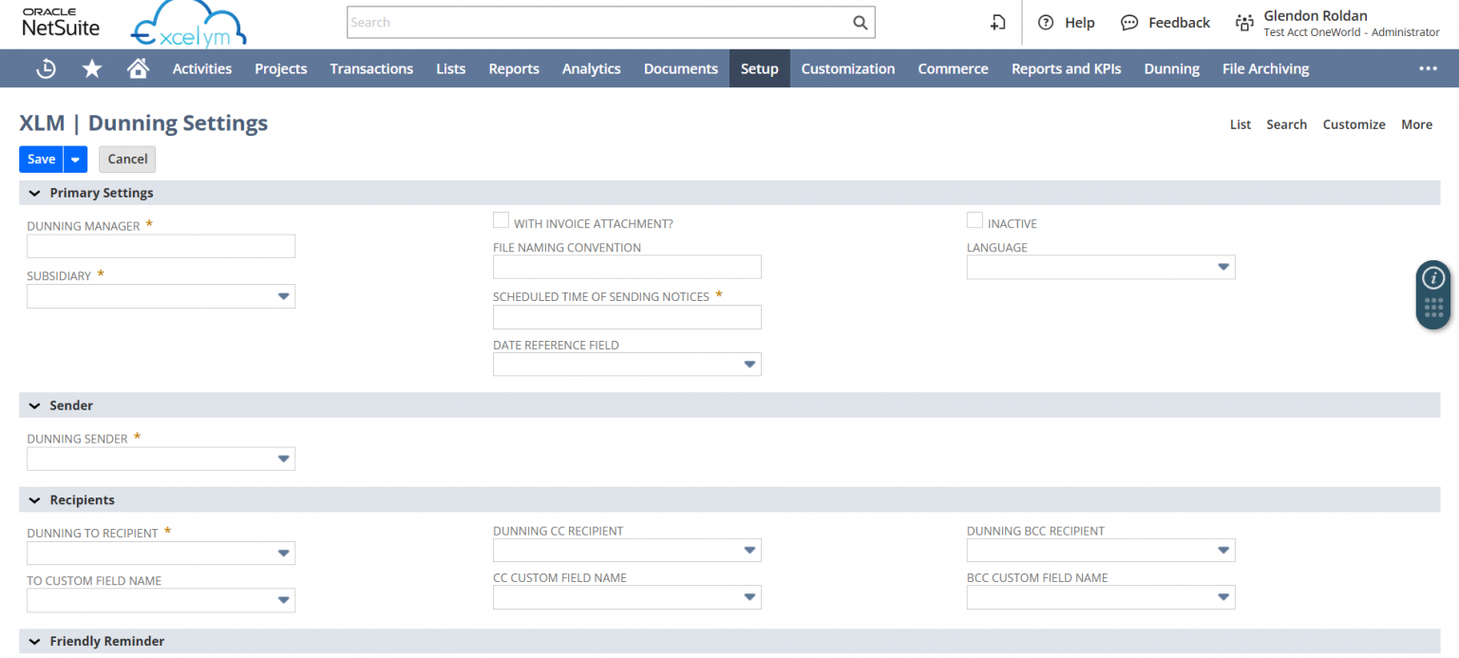This screenshot has width=1459, height=658.
Task: Go to Home via house icon
Action: point(138,68)
